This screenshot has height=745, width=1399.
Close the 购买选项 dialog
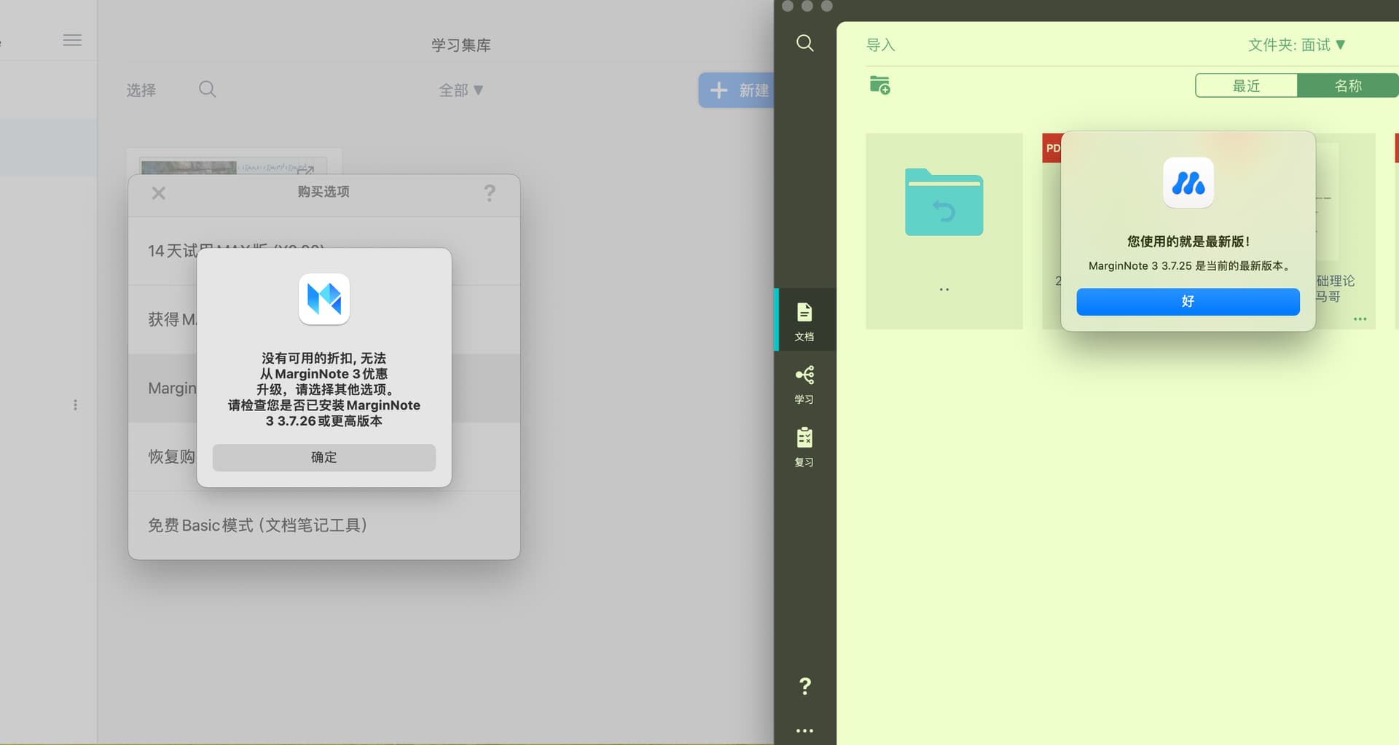point(158,192)
